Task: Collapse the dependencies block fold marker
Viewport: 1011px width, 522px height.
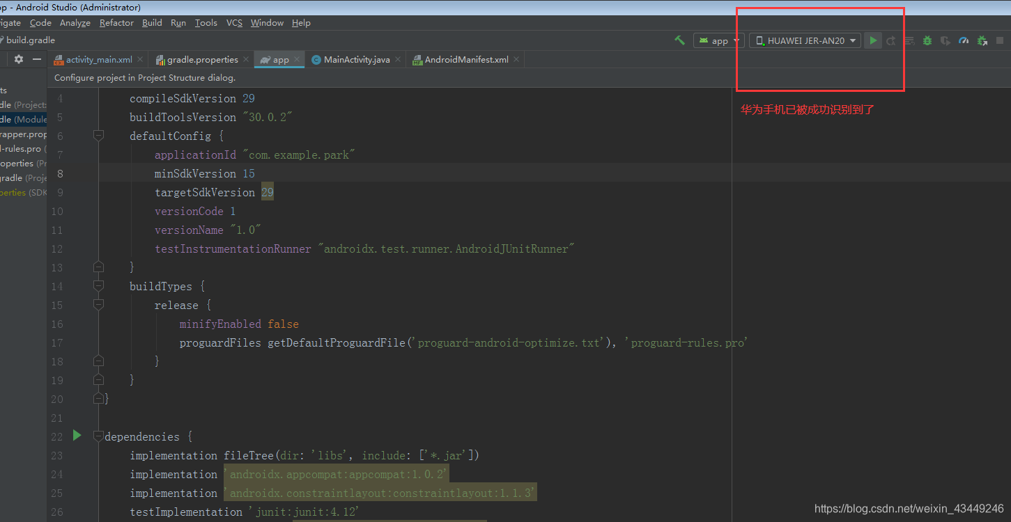Action: (98, 436)
